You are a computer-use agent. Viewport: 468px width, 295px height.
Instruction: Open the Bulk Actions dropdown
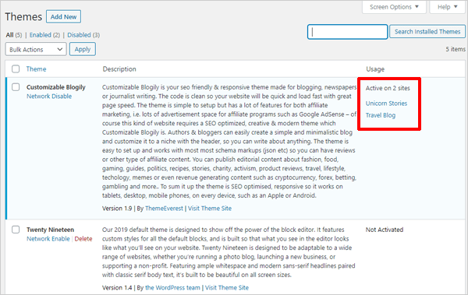36,50
